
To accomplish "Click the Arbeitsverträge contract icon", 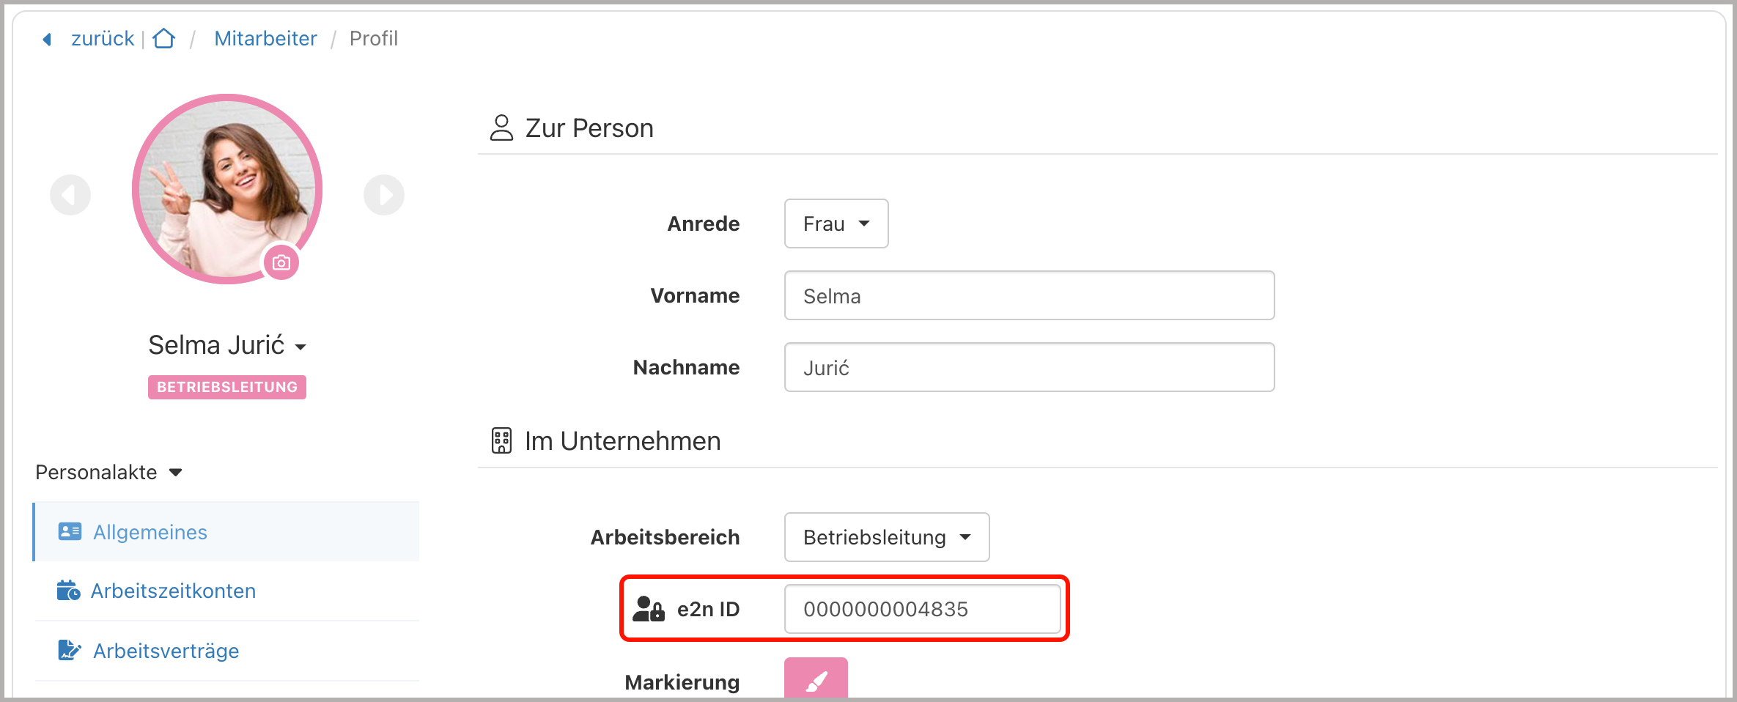I will (68, 649).
